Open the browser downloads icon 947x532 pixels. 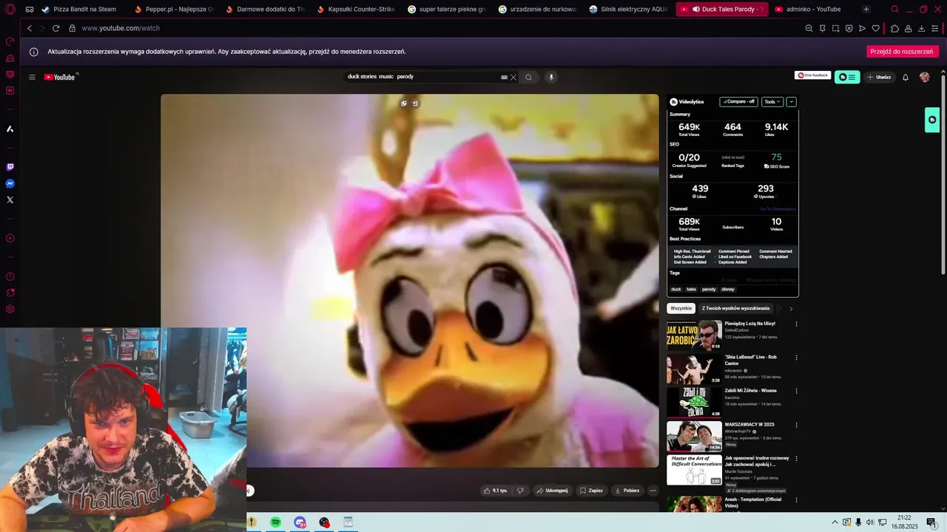[x=921, y=28]
